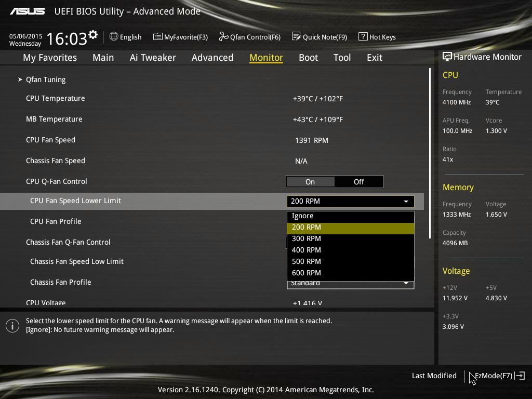Viewport: 532px width, 399px height.
Task: Click the Chassis Fan Profile label
Action: point(60,282)
